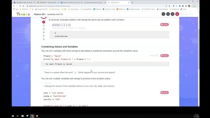This screenshot has height=118, width=210.
Task: Open the Chrome taskbar icon
Action: tap(32, 116)
